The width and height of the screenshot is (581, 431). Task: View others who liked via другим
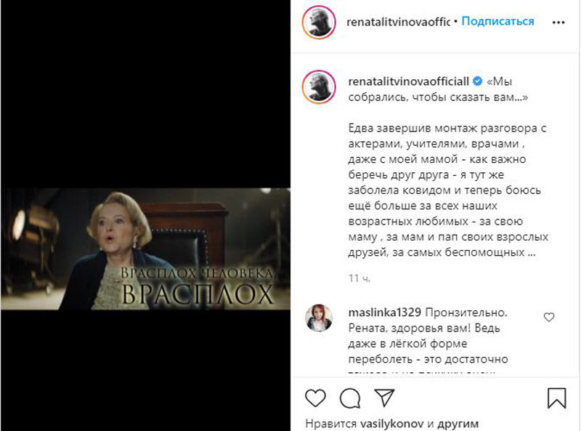[x=458, y=424]
